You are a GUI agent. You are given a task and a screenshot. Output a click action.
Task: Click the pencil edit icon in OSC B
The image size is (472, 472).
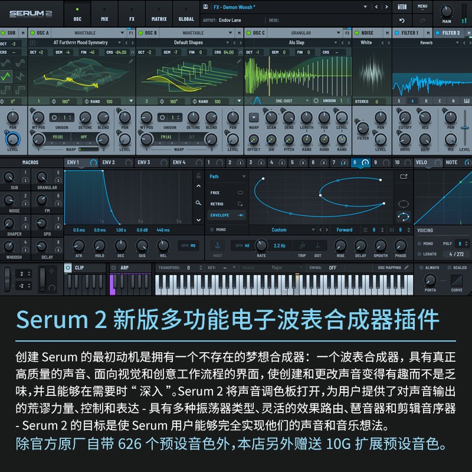click(x=239, y=61)
